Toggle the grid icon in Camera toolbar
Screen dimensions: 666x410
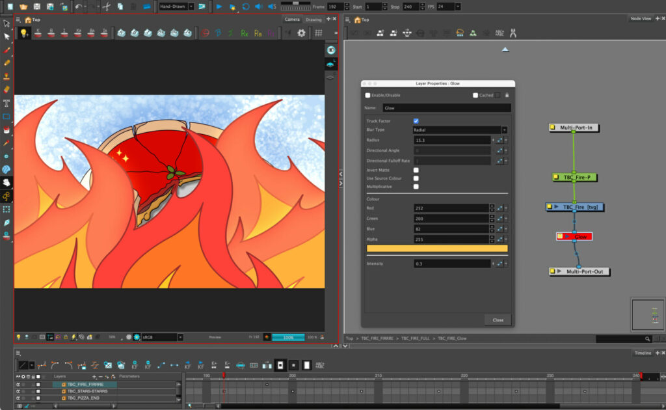click(319, 33)
